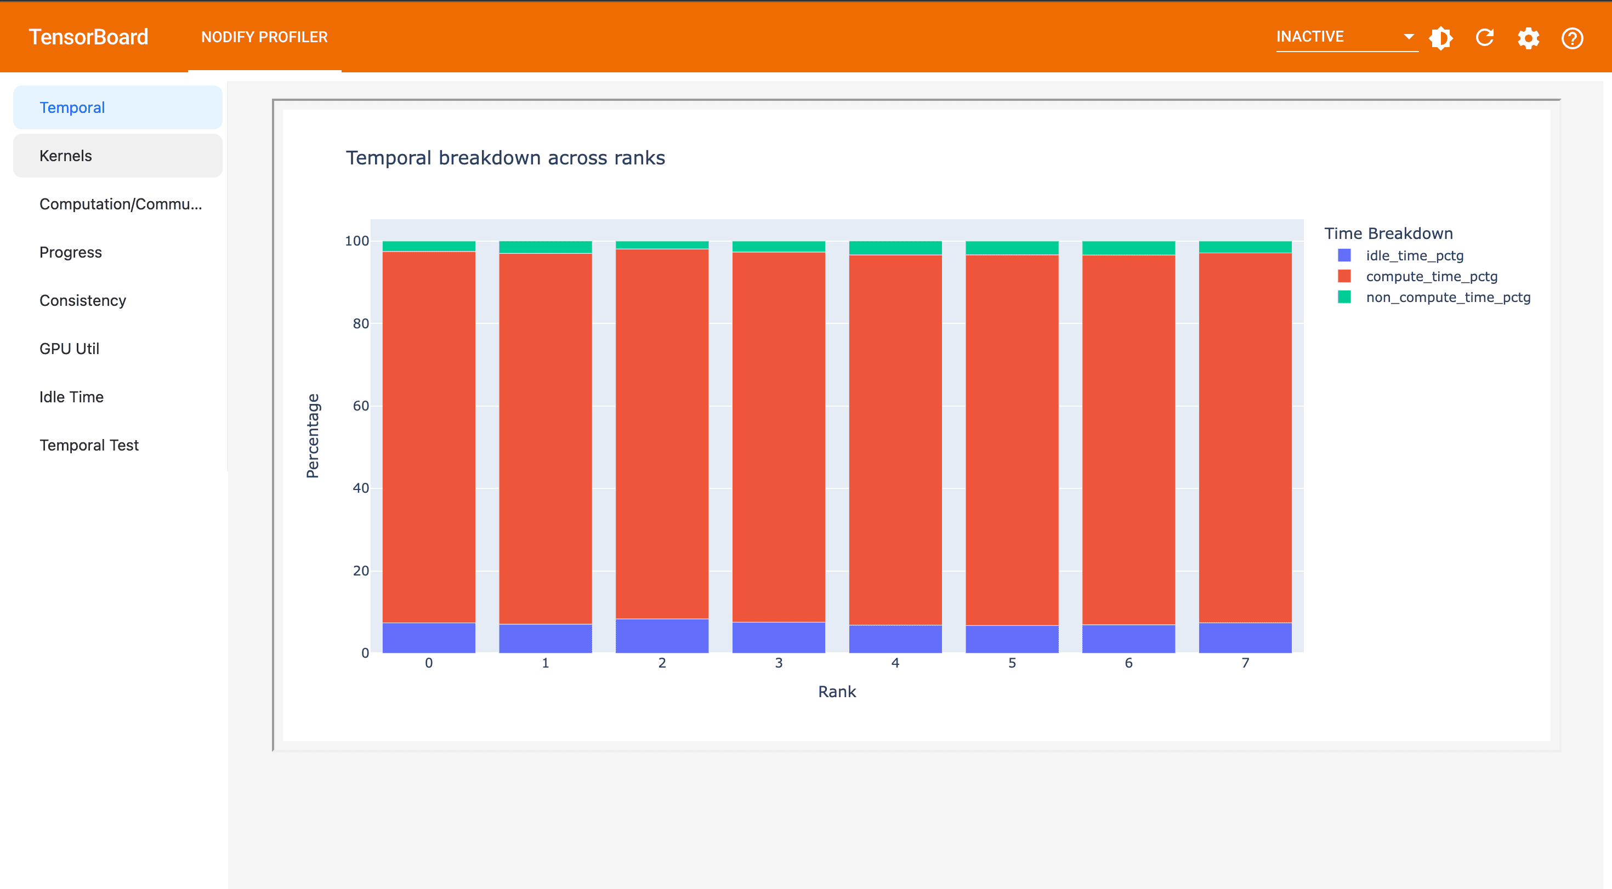Open the Consistency sidebar item

tap(118, 300)
